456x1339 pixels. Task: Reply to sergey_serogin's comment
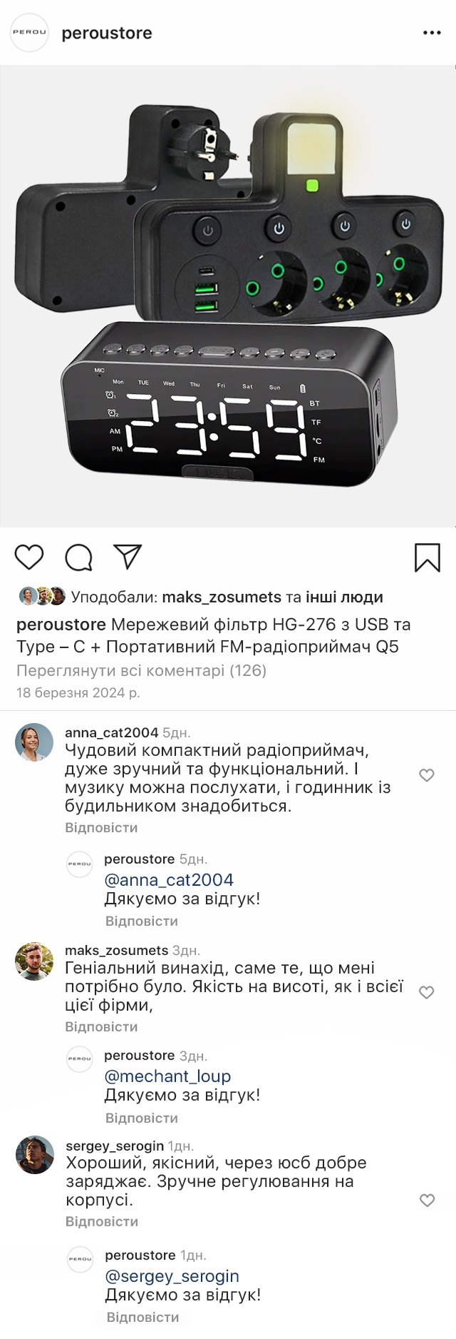[102, 1222]
